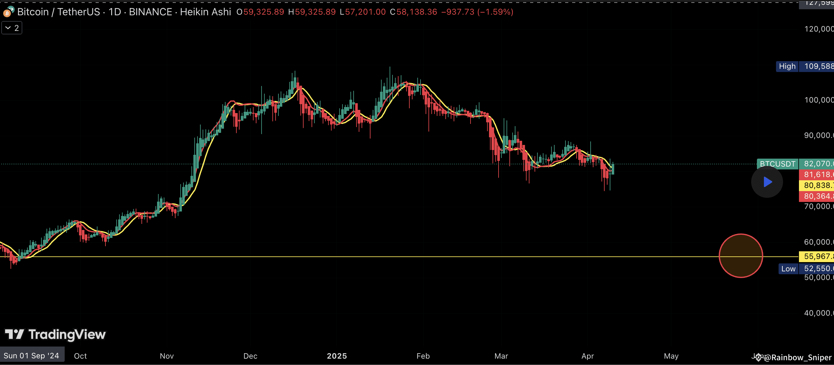The height and width of the screenshot is (365, 834).
Task: Click the Heikin Ashi chart type label
Action: click(x=205, y=12)
